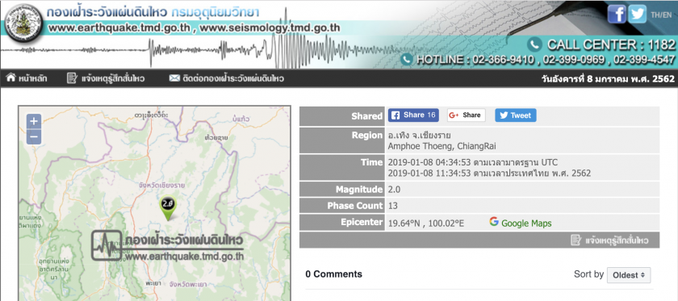Click the envelope contact icon in navbar
Viewport: 678px width, 301px height.
[x=174, y=79]
